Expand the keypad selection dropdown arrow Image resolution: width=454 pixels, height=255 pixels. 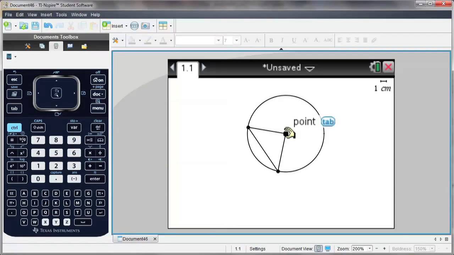15,57
